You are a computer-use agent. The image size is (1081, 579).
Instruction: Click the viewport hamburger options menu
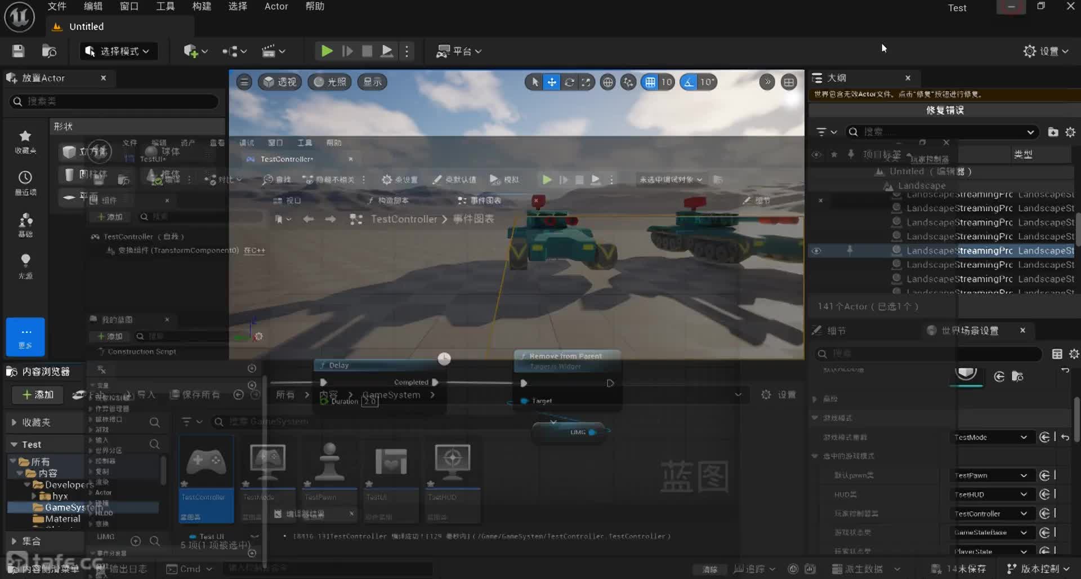click(244, 82)
